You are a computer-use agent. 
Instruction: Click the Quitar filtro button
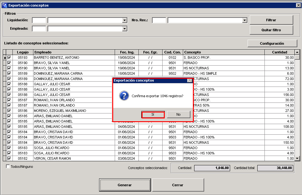271,30
